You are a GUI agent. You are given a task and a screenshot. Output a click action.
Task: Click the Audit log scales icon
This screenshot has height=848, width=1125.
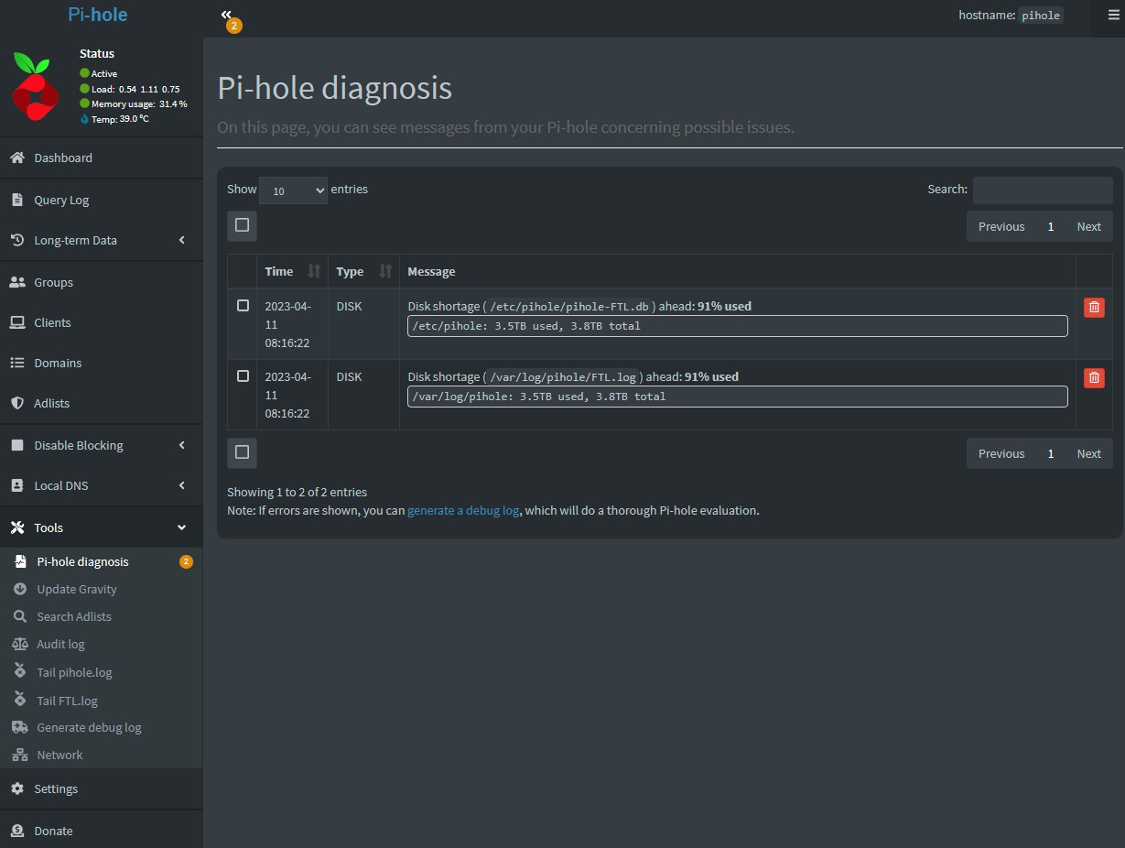pyautogui.click(x=20, y=644)
